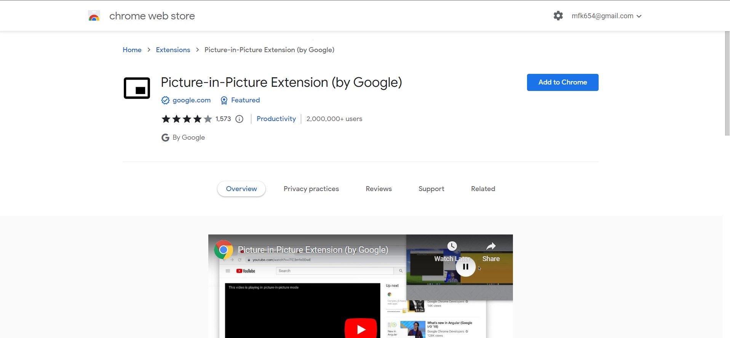Click the extension name heading

click(x=281, y=82)
